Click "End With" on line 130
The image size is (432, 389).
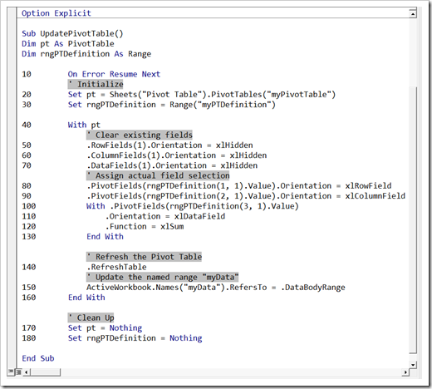[x=105, y=237]
